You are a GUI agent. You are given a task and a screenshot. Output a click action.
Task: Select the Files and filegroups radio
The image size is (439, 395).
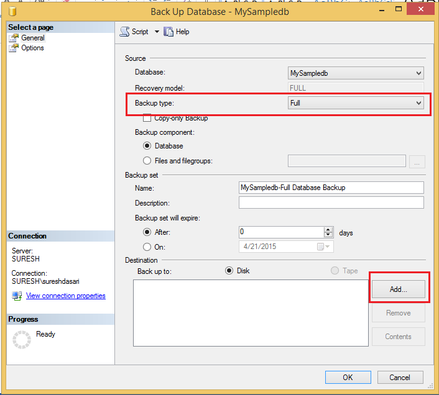click(x=147, y=161)
